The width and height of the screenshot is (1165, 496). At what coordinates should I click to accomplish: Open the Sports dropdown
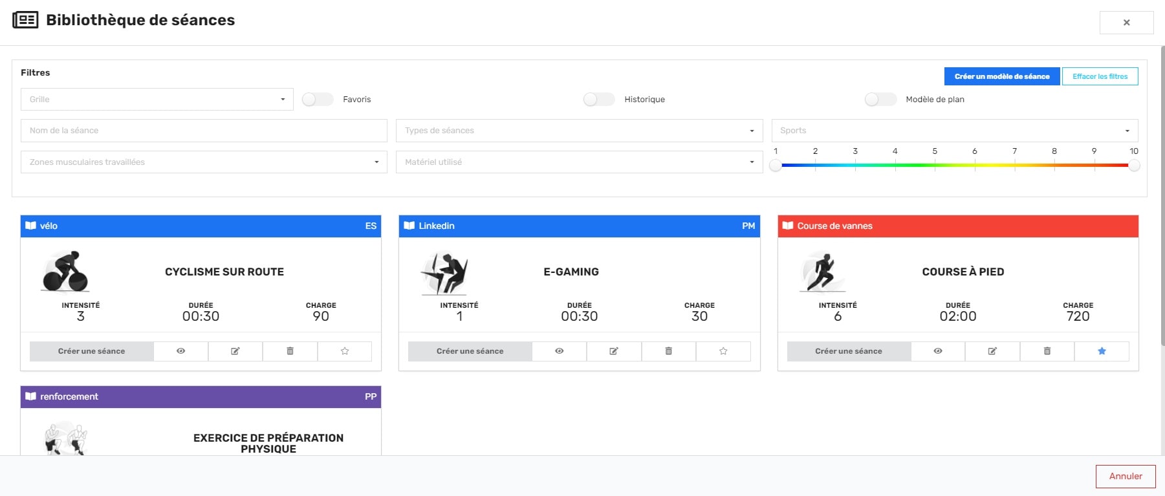(x=955, y=131)
